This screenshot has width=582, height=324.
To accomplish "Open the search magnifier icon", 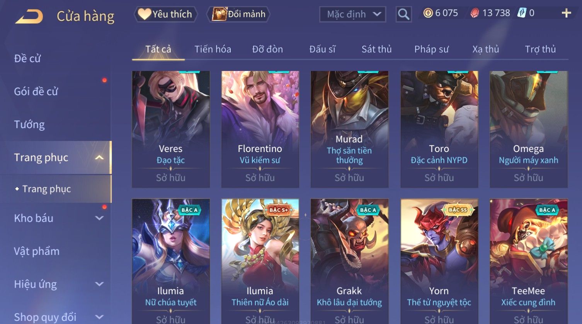I will (403, 14).
